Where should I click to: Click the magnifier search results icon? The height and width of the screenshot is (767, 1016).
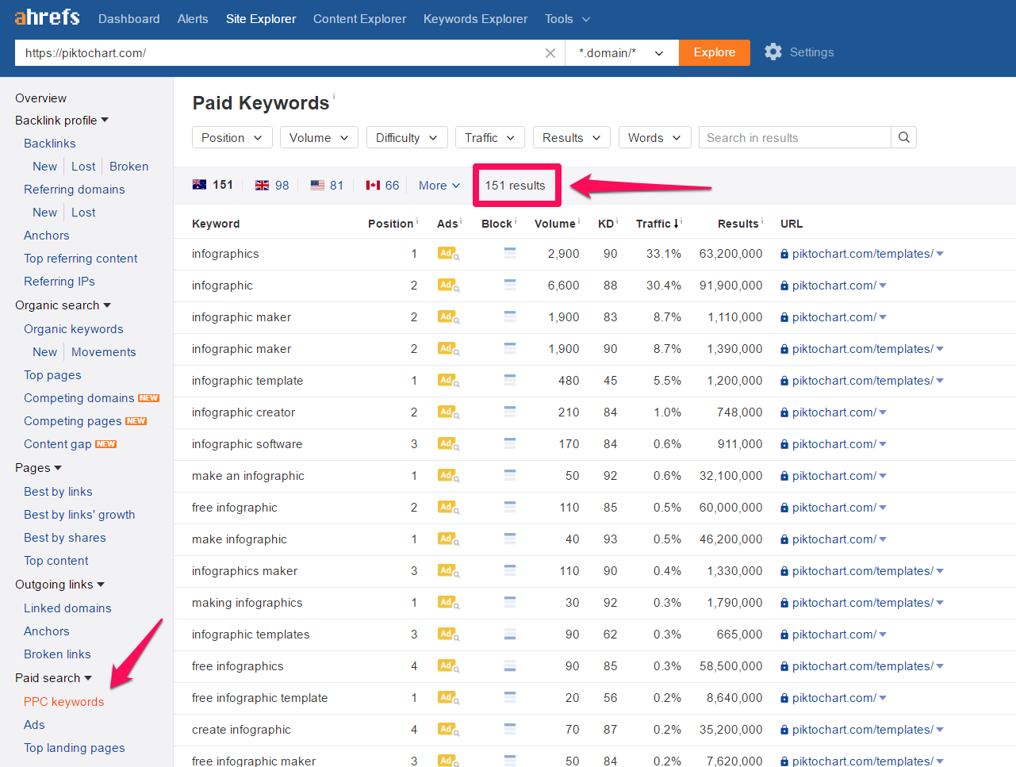(903, 137)
